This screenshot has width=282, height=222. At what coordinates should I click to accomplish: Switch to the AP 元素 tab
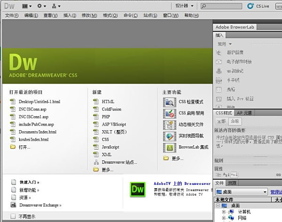(x=244, y=113)
